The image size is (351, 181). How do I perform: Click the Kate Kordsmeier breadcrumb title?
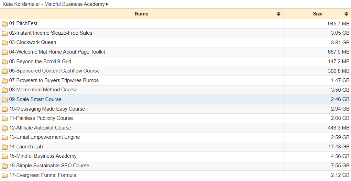click(54, 4)
